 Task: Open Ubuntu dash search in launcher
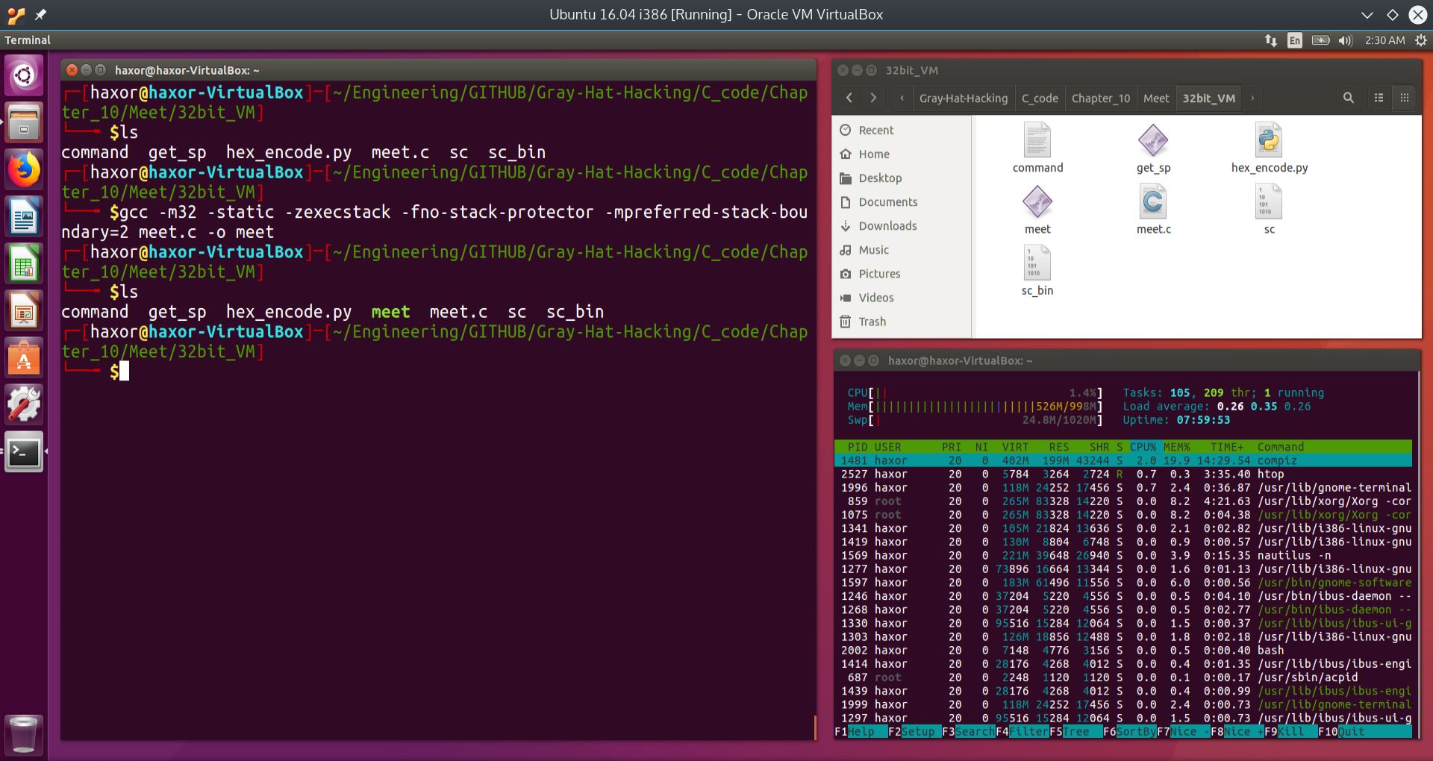point(24,75)
